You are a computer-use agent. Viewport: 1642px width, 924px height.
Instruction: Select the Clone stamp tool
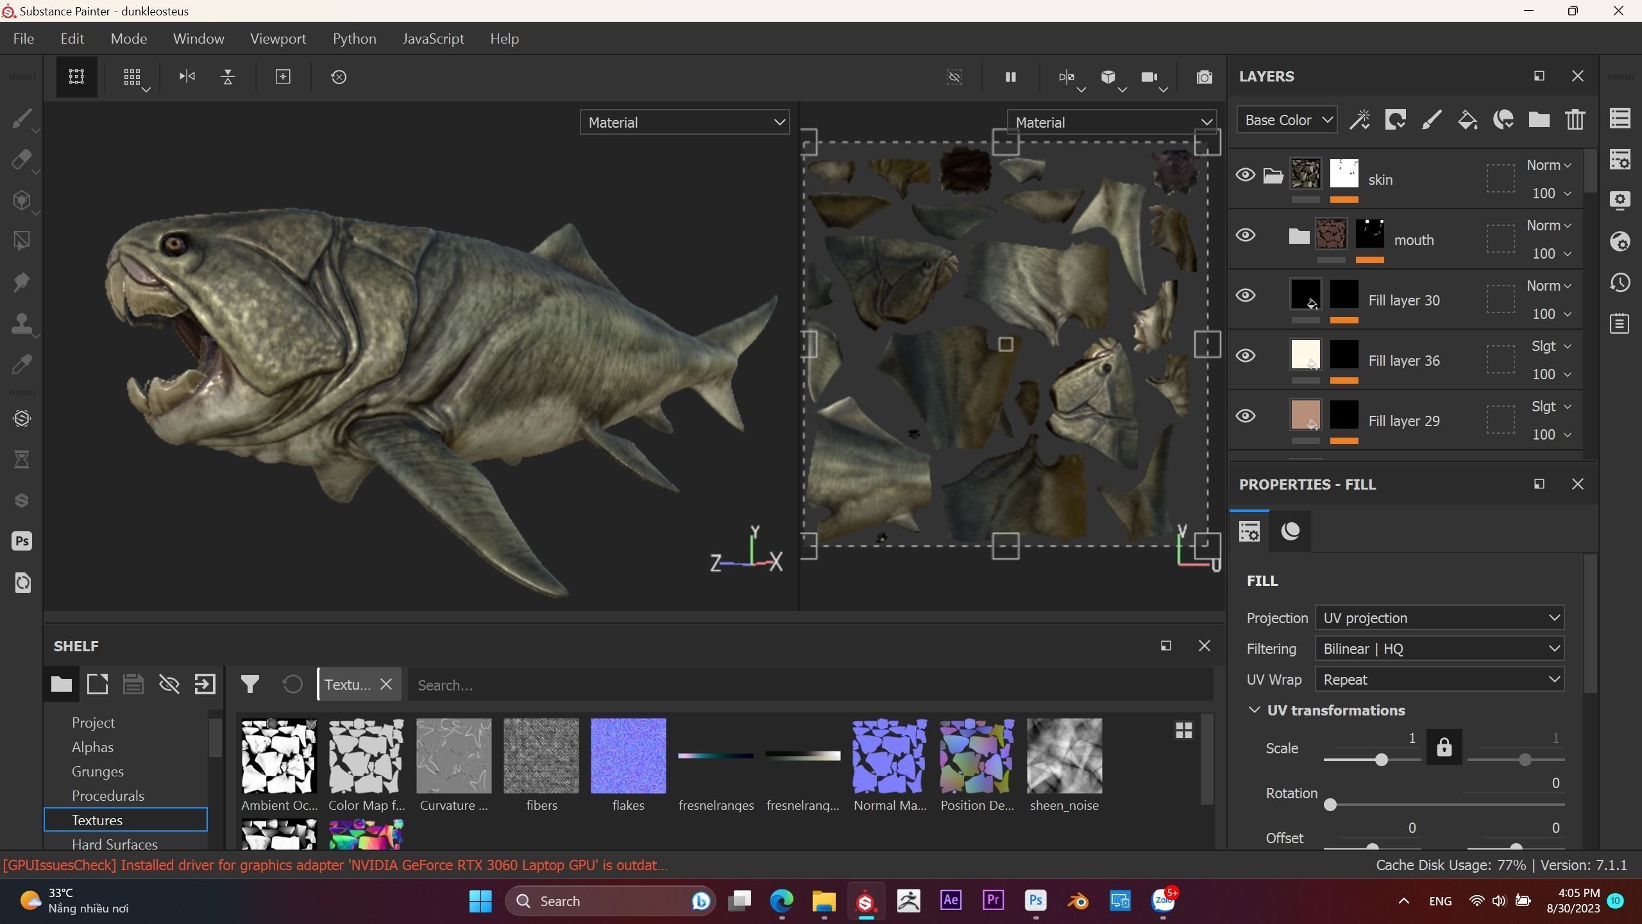(22, 323)
